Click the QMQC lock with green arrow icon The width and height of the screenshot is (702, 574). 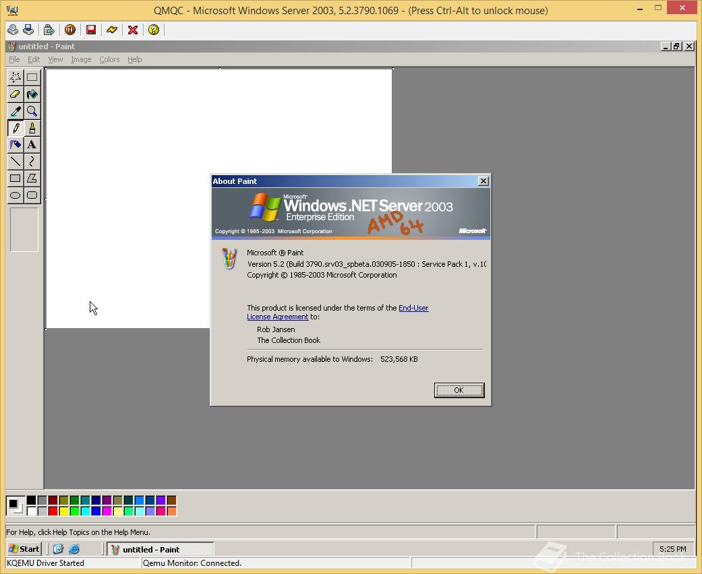(49, 30)
